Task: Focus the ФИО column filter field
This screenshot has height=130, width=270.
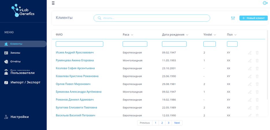Action: pos(79,44)
